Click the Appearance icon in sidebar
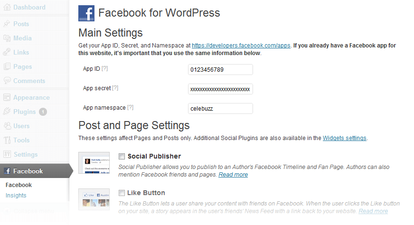 7,97
